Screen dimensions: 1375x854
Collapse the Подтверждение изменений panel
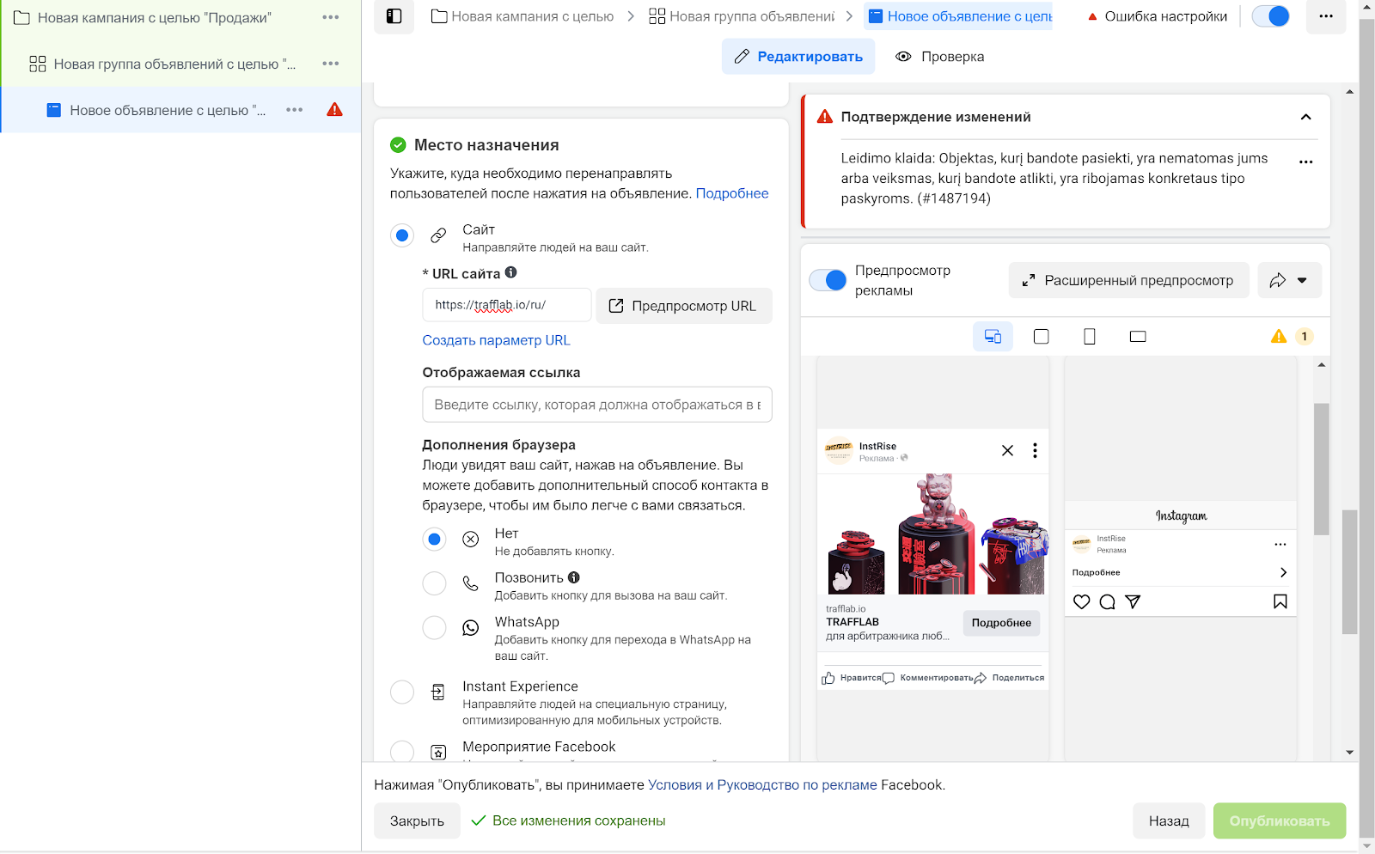tap(1306, 117)
